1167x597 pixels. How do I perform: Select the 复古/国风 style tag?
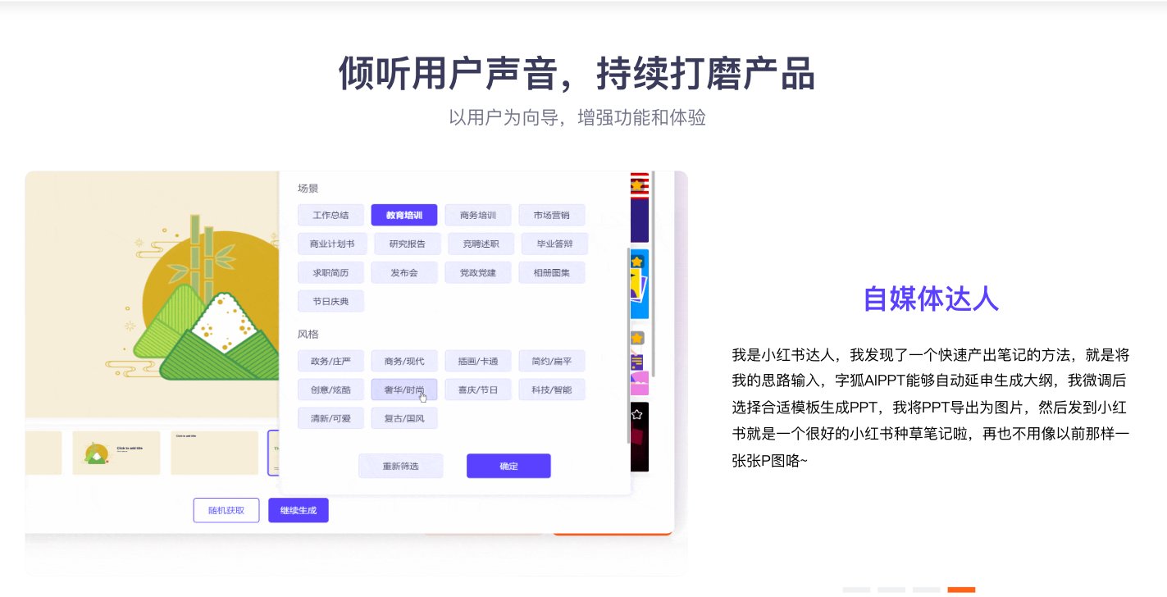click(403, 418)
